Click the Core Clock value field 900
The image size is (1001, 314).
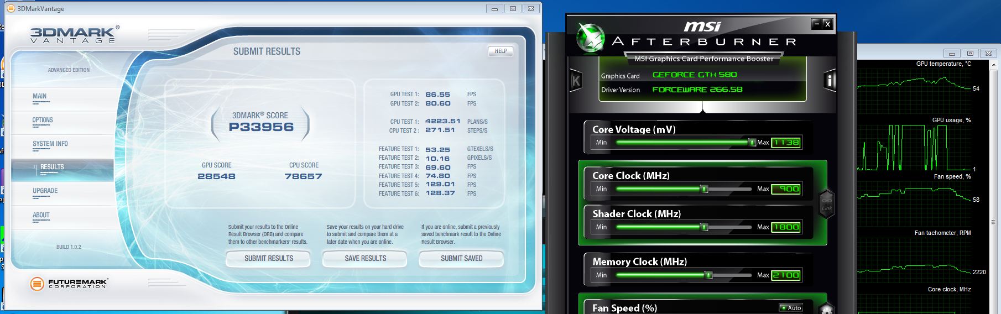(x=786, y=189)
